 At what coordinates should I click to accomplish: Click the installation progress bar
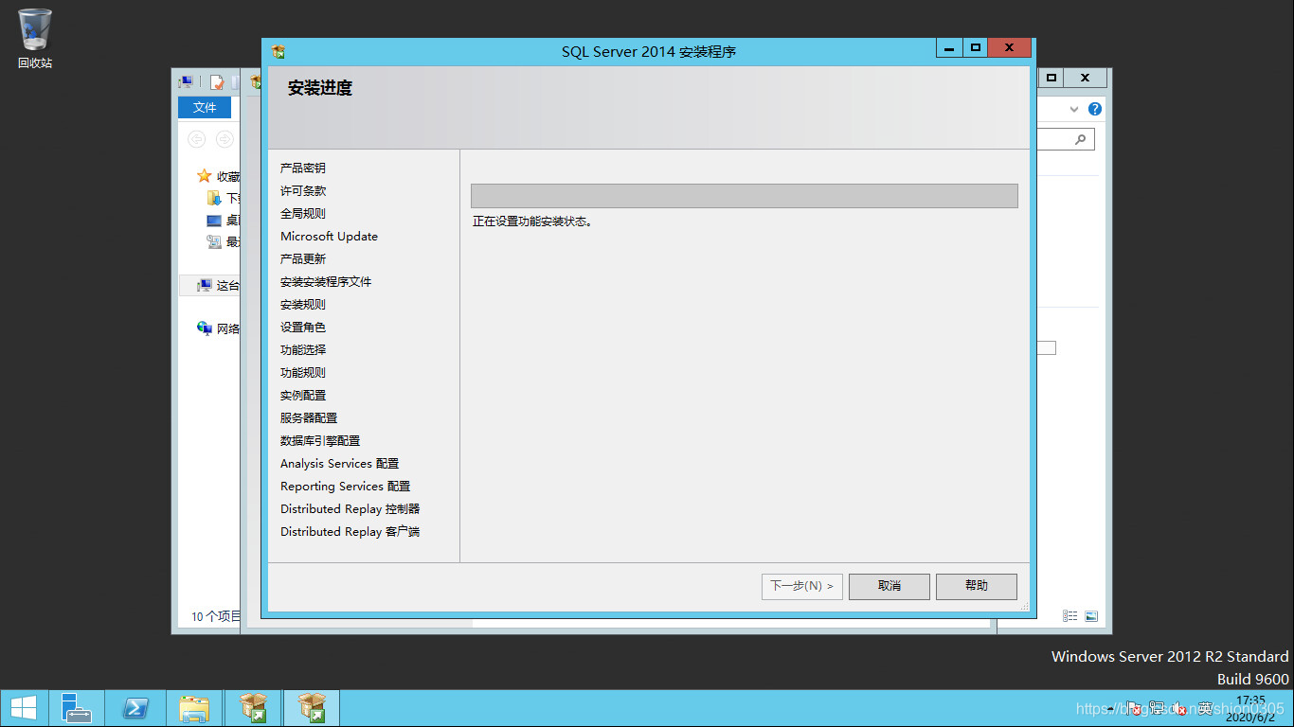pyautogui.click(x=745, y=196)
